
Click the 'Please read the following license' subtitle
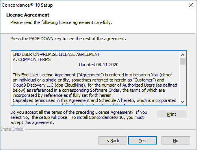point(61,22)
